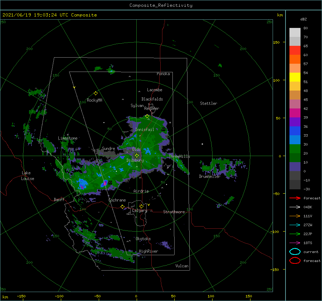
Task: Click the 'Vulcan' city label
Action: pyautogui.click(x=182, y=266)
